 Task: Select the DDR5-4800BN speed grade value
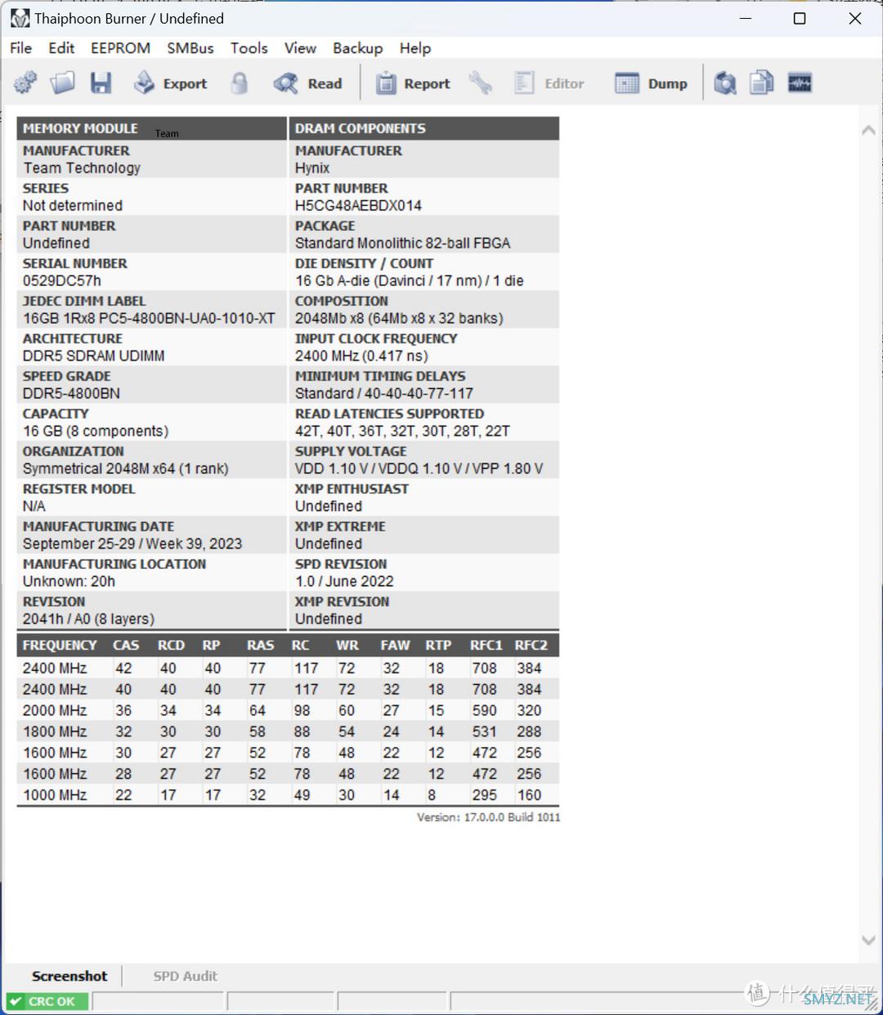pos(71,394)
